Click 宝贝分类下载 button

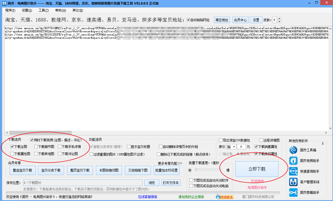click(51, 170)
